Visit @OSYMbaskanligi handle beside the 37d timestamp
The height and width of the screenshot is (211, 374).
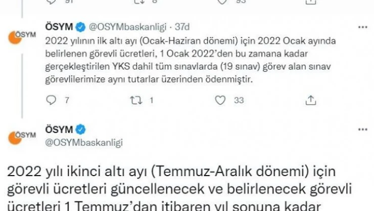(x=127, y=27)
